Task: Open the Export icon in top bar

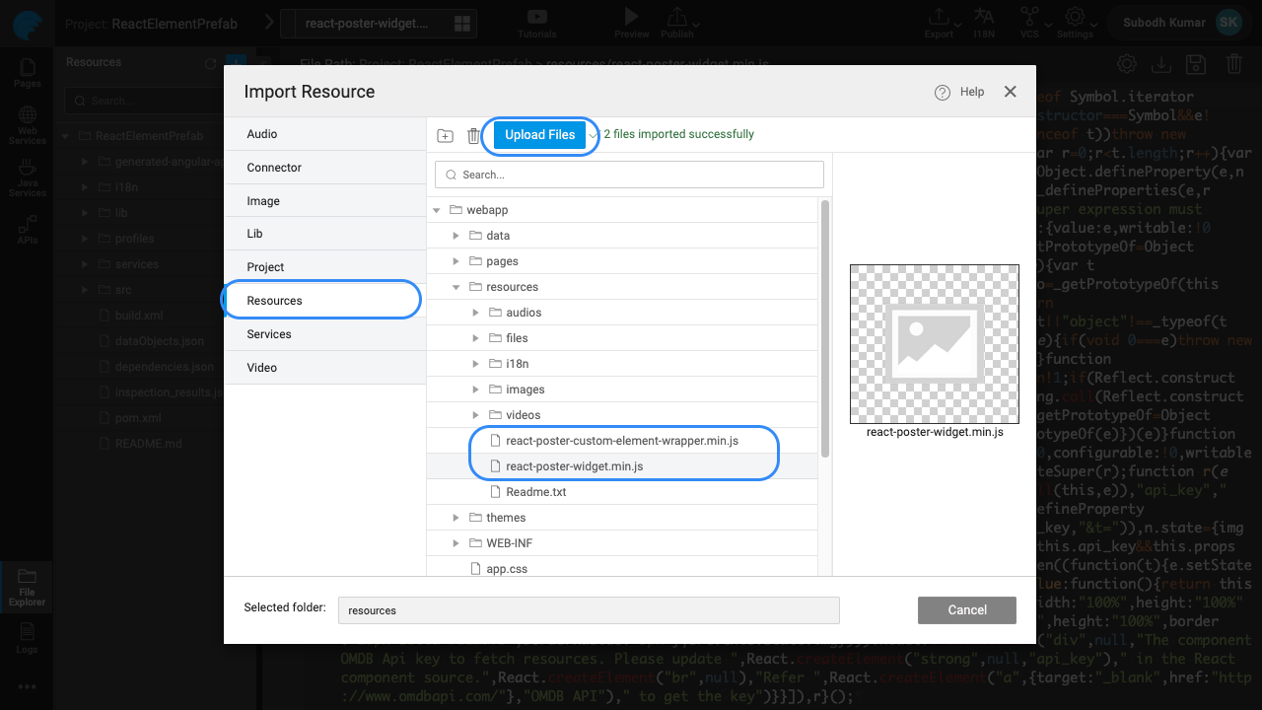Action: [939, 18]
